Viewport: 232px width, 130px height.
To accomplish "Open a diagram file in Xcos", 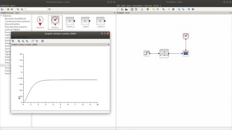I will (122, 9).
